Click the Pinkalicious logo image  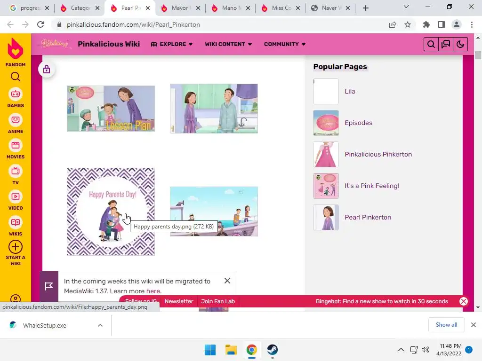coord(55,44)
